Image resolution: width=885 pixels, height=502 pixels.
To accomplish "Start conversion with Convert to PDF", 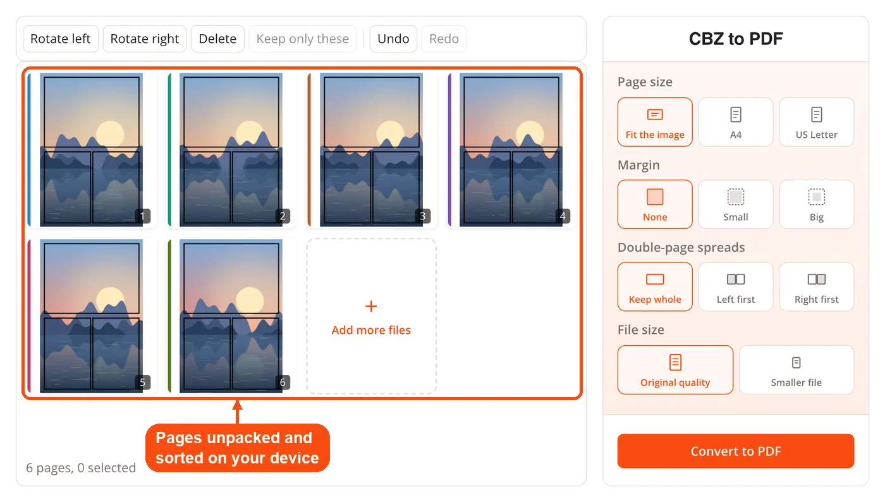I will 736,451.
